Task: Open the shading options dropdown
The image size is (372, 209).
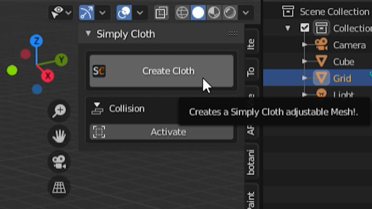Action: [x=246, y=13]
